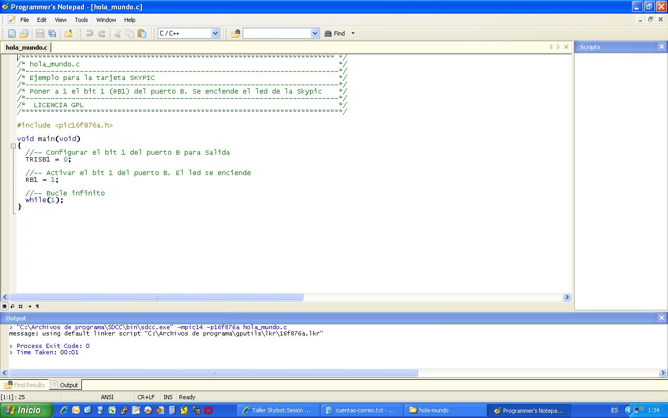
Task: Toggle end-of-line markers with pilcrow icon
Action: coord(37,307)
